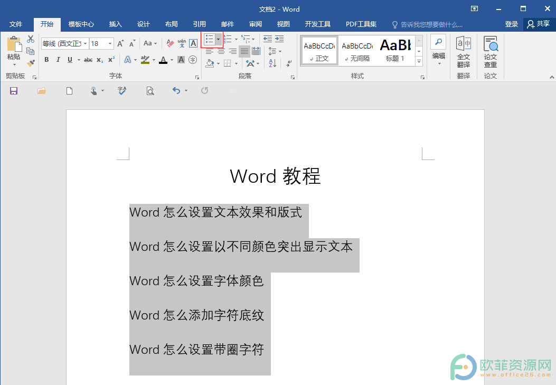Increase paragraph indent
The height and width of the screenshot is (385, 556).
pyautogui.click(x=279, y=39)
